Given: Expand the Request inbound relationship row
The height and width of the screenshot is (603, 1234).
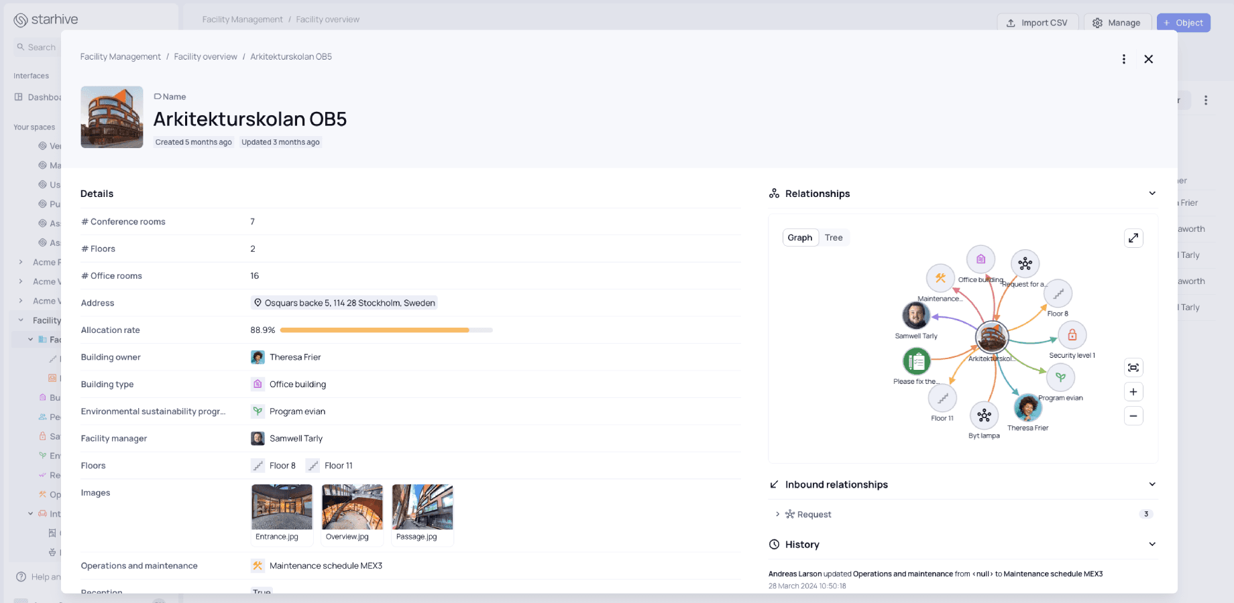Looking at the screenshot, I should coord(777,515).
